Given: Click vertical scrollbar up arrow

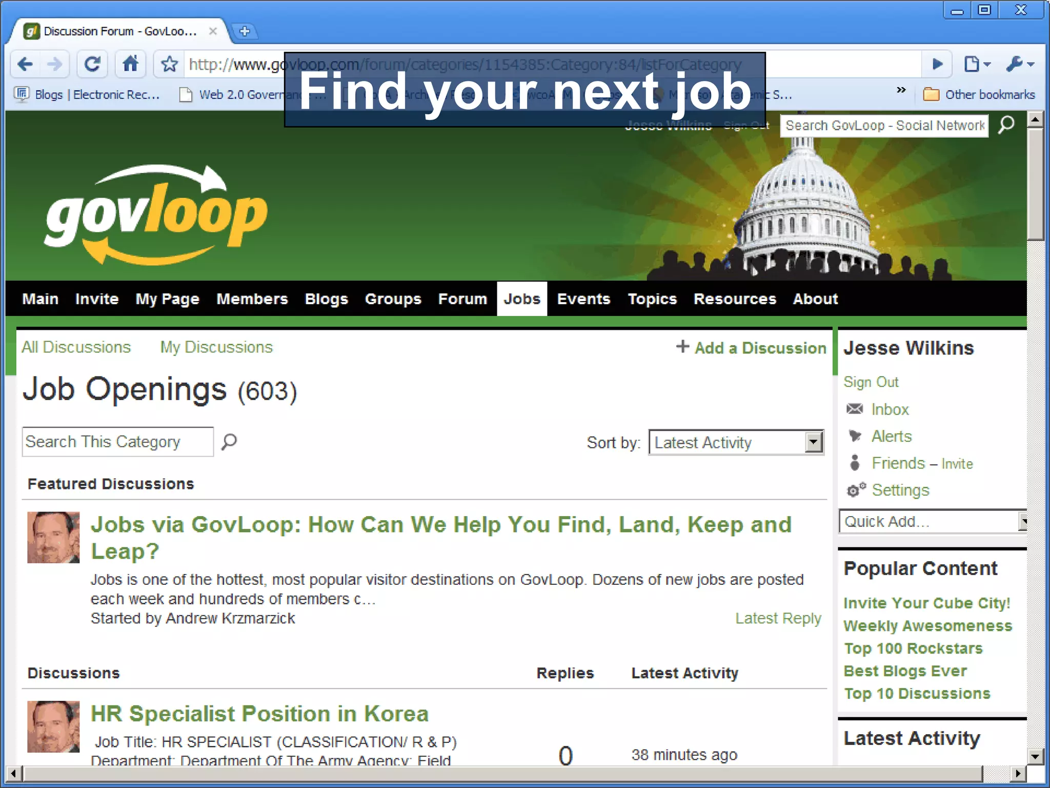Looking at the screenshot, I should (x=1036, y=120).
